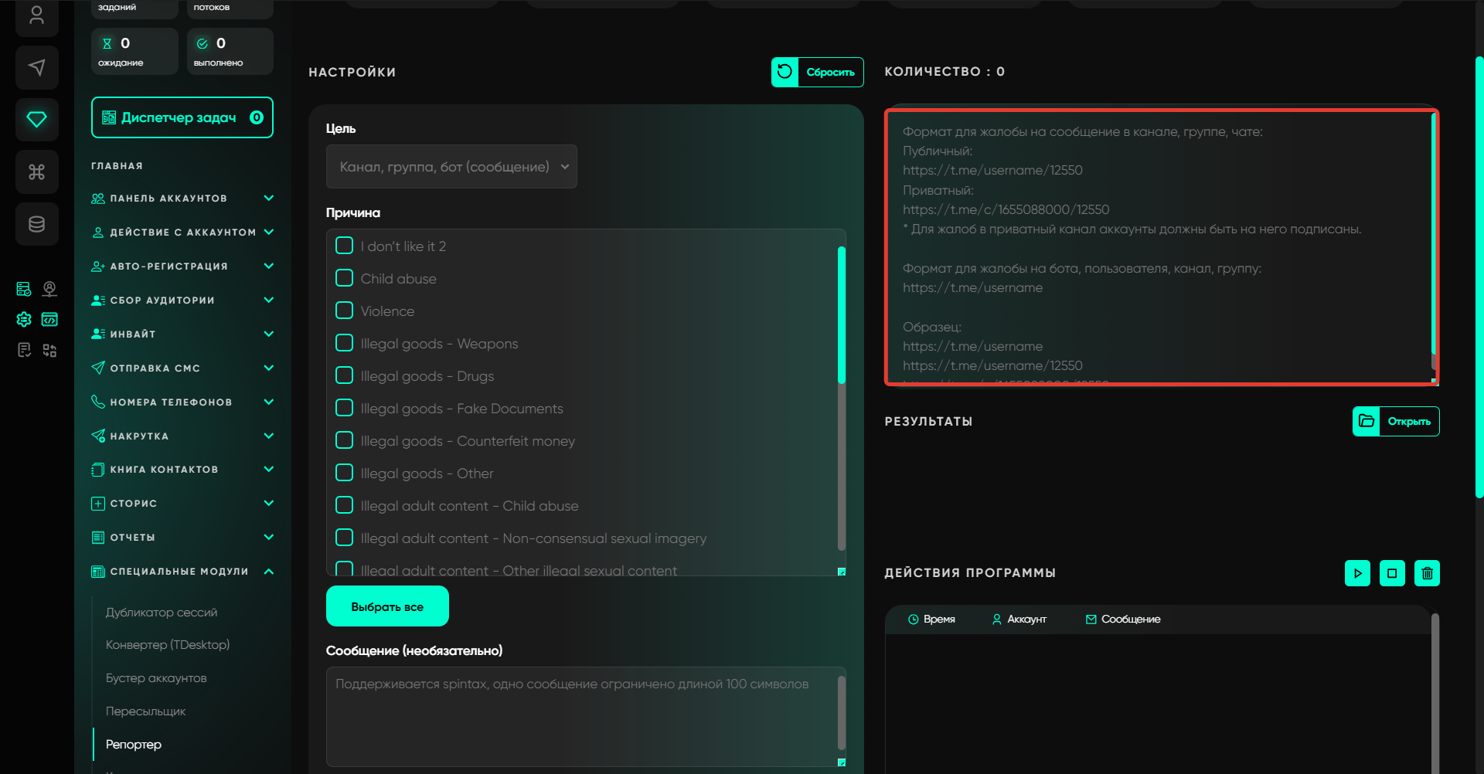Clear program actions with the trash icon

click(x=1426, y=573)
